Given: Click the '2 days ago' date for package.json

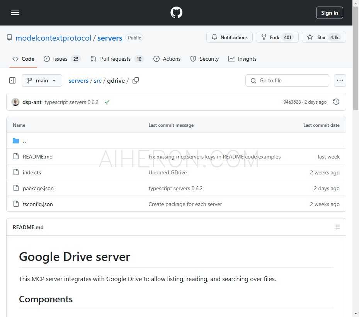Looking at the screenshot, I should pyautogui.click(x=327, y=188).
